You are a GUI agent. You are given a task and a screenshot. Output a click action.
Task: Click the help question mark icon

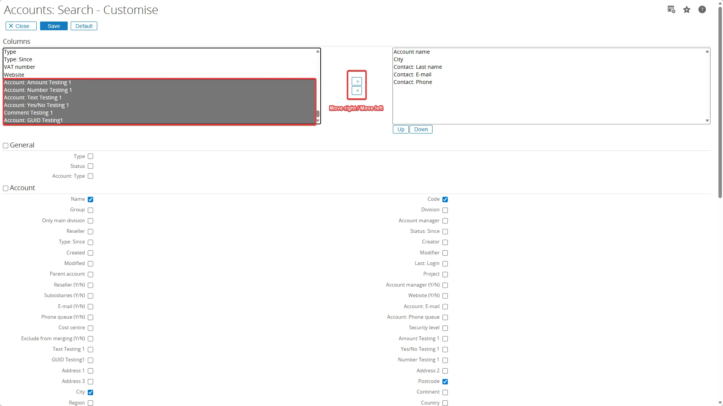tap(702, 10)
